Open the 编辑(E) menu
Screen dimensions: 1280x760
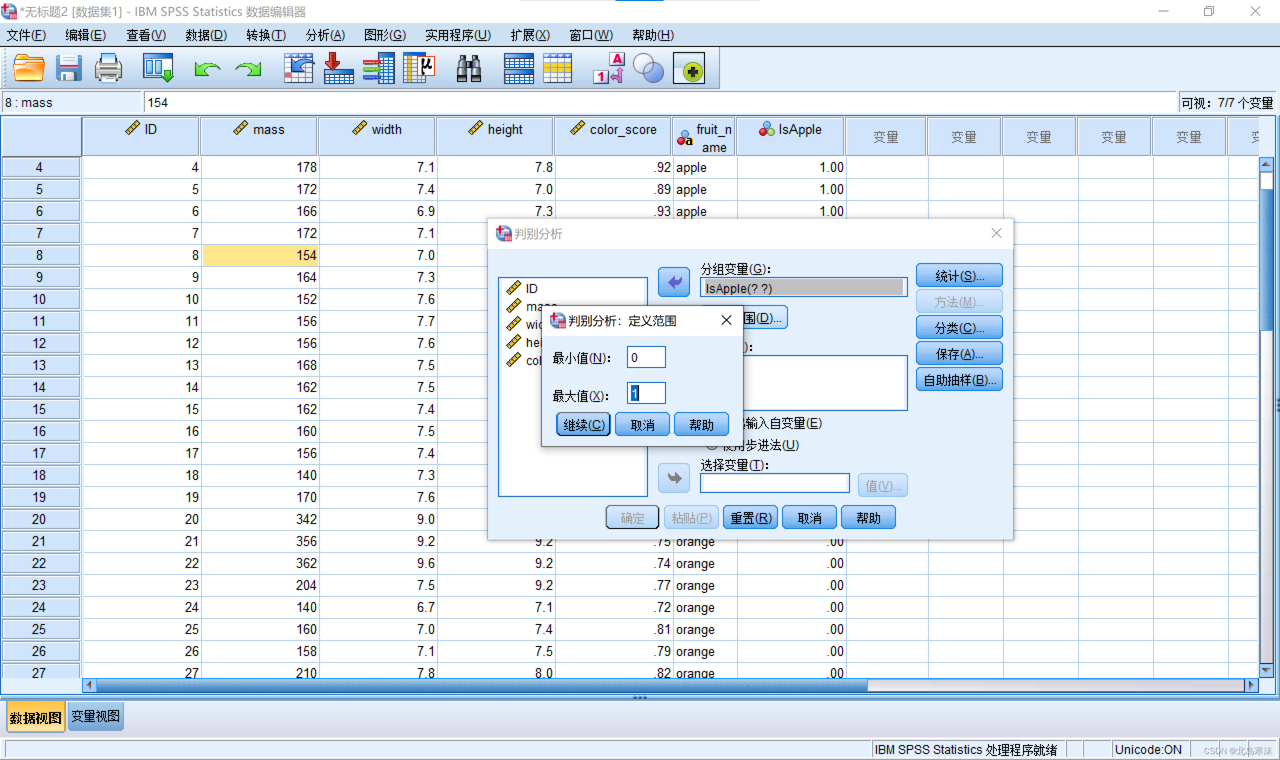point(86,35)
